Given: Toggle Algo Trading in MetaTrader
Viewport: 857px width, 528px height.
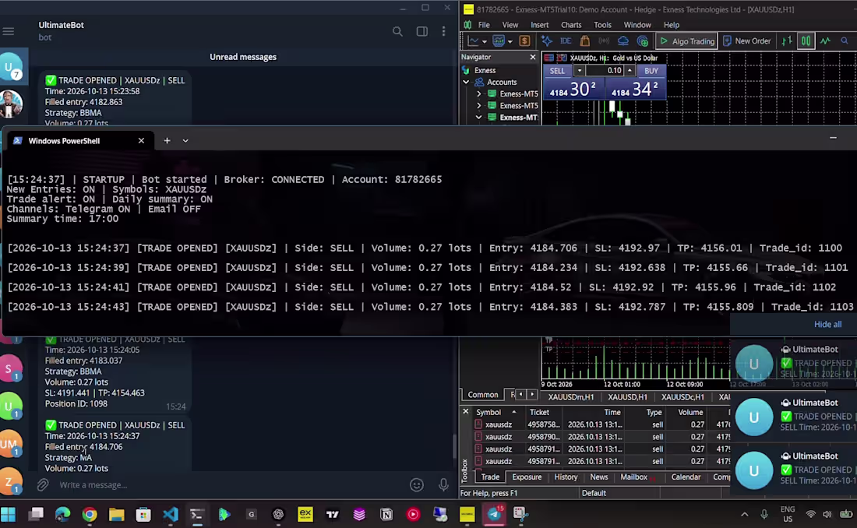Looking at the screenshot, I should (687, 41).
